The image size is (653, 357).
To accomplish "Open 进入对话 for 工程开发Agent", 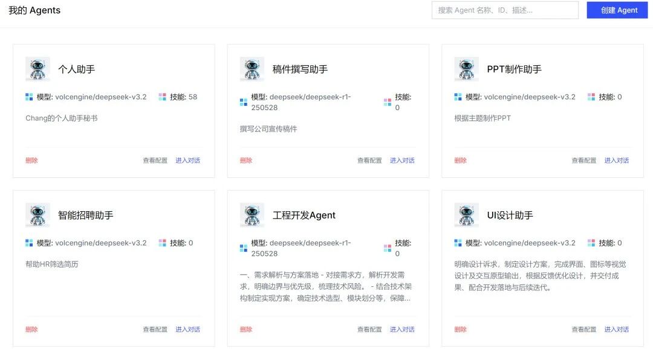I will 402,329.
